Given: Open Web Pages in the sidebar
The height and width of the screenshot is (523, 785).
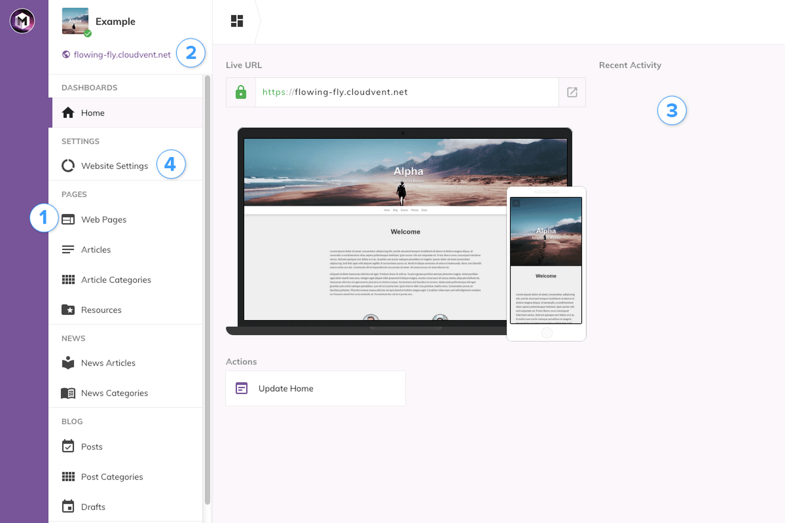Looking at the screenshot, I should (x=104, y=220).
